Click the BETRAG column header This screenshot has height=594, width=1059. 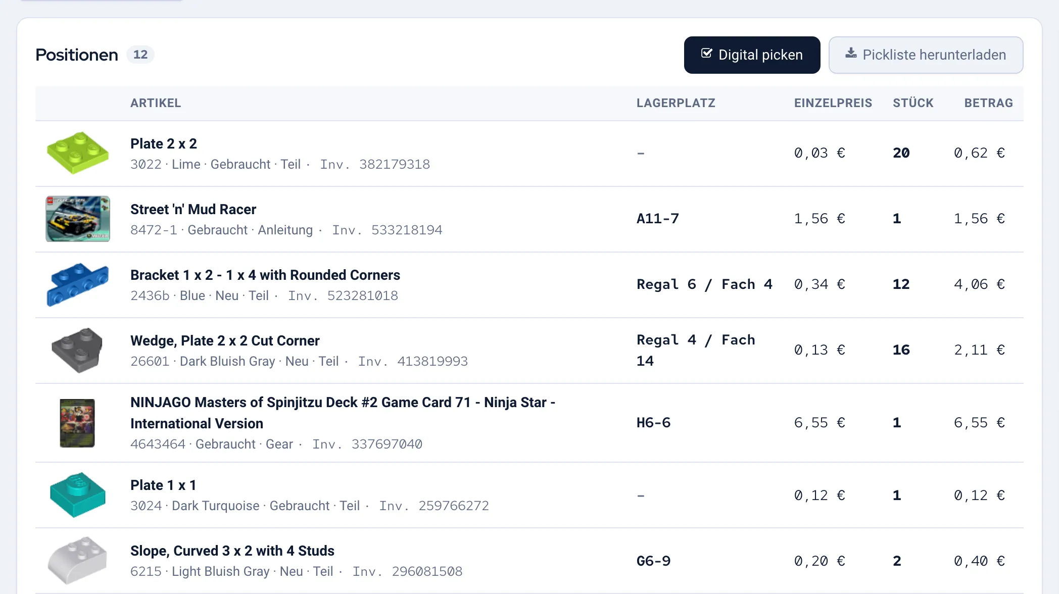[x=989, y=103]
